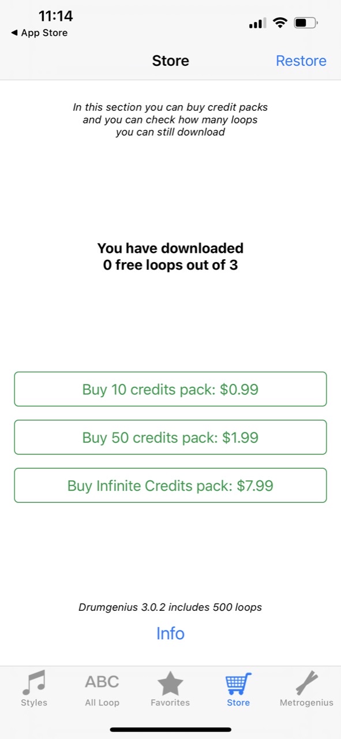341x739 pixels.
Task: Switch to the Metrogenius tab label
Action: click(306, 703)
